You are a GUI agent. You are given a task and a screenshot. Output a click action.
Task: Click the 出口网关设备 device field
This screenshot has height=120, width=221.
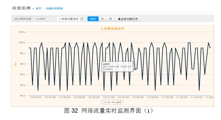coord(23,19)
